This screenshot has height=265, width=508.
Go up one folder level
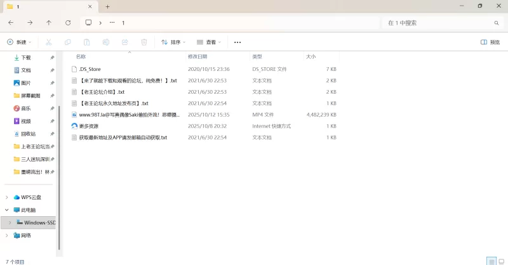(49, 23)
